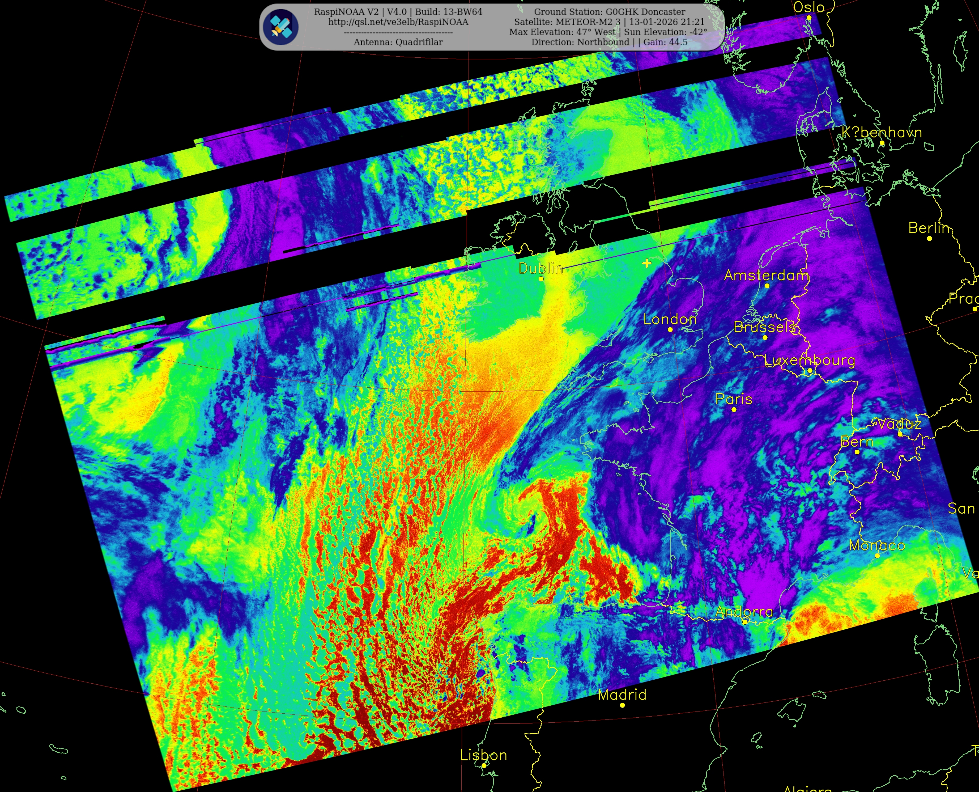Click the Dublin city marker dot
979x792 pixels.
[541, 279]
